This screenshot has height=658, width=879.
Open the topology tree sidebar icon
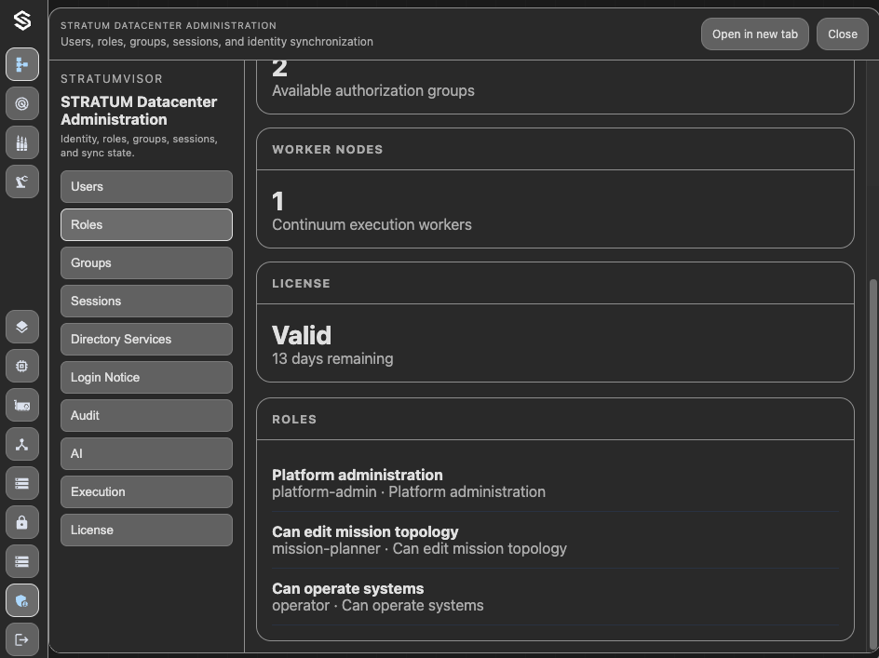[x=22, y=64]
